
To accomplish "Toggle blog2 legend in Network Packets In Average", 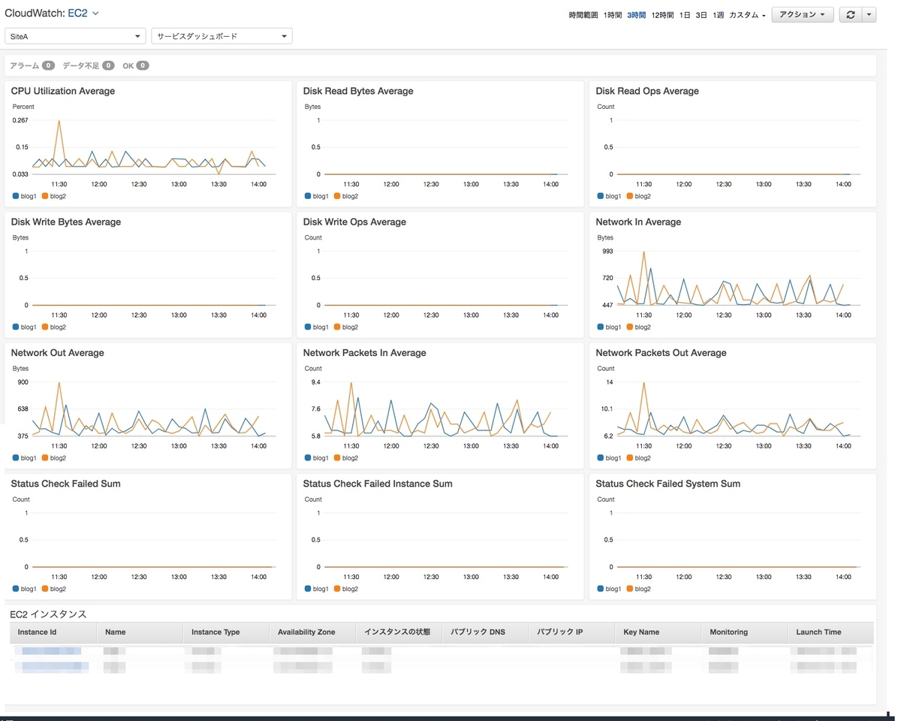I will tap(346, 457).
